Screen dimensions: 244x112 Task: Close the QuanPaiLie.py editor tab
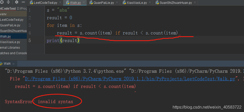click(x=117, y=3)
